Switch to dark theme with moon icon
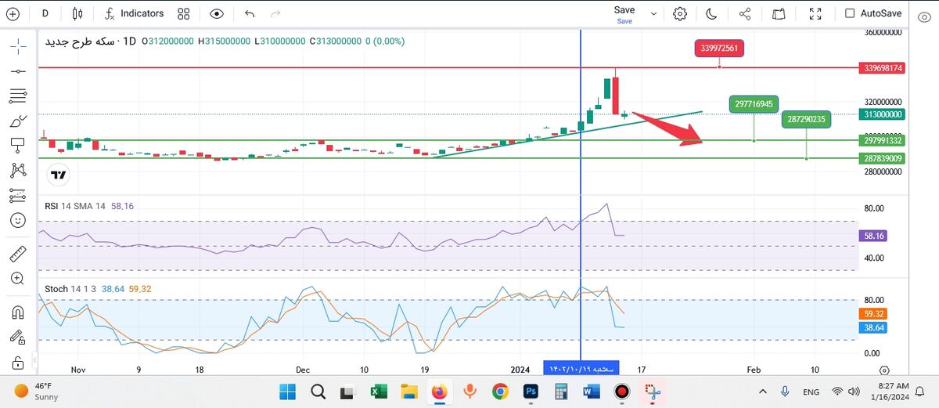 coord(711,13)
